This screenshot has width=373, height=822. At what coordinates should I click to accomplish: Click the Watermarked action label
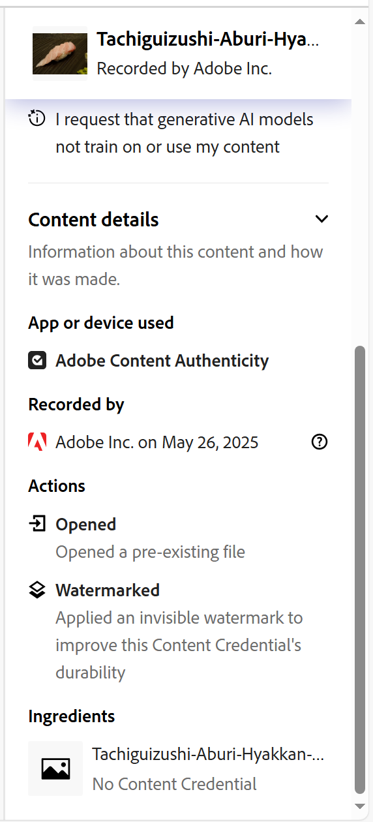[108, 590]
